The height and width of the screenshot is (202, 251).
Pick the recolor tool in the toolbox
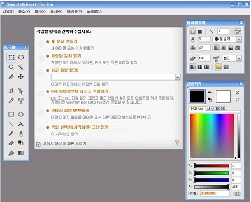pyautogui.click(x=21, y=143)
